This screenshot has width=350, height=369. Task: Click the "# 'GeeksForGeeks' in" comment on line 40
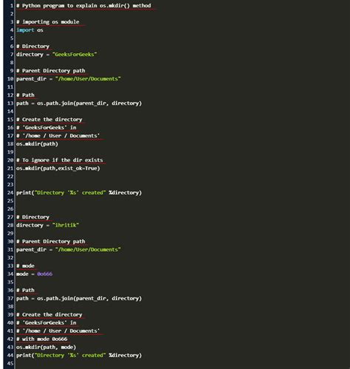coord(47,323)
